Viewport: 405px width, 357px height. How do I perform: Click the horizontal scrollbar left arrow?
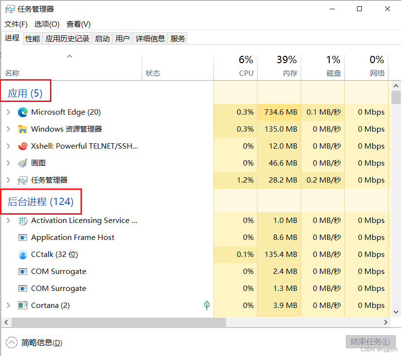[6, 323]
